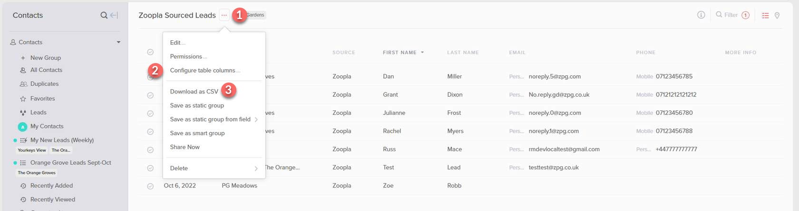This screenshot has height=211, width=799.
Task: Choose Download as CSV from menu
Action: [x=194, y=92]
